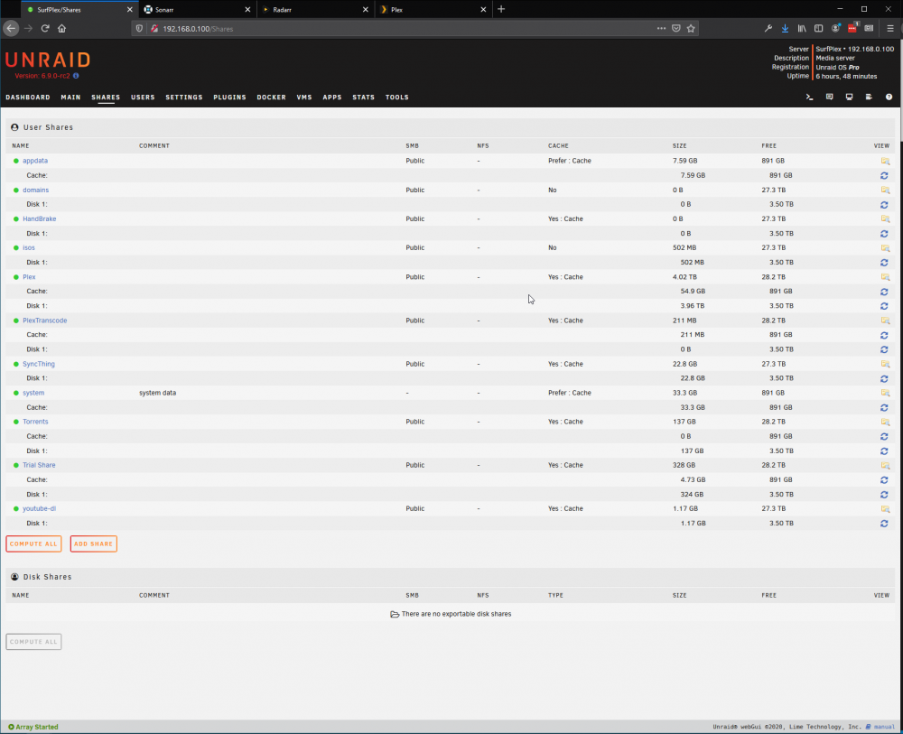Open the youtube-dl share link
Image resolution: width=903 pixels, height=734 pixels.
pyautogui.click(x=39, y=509)
